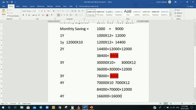Toggle Italic formatting
The image size is (196, 110).
(x=26, y=15)
